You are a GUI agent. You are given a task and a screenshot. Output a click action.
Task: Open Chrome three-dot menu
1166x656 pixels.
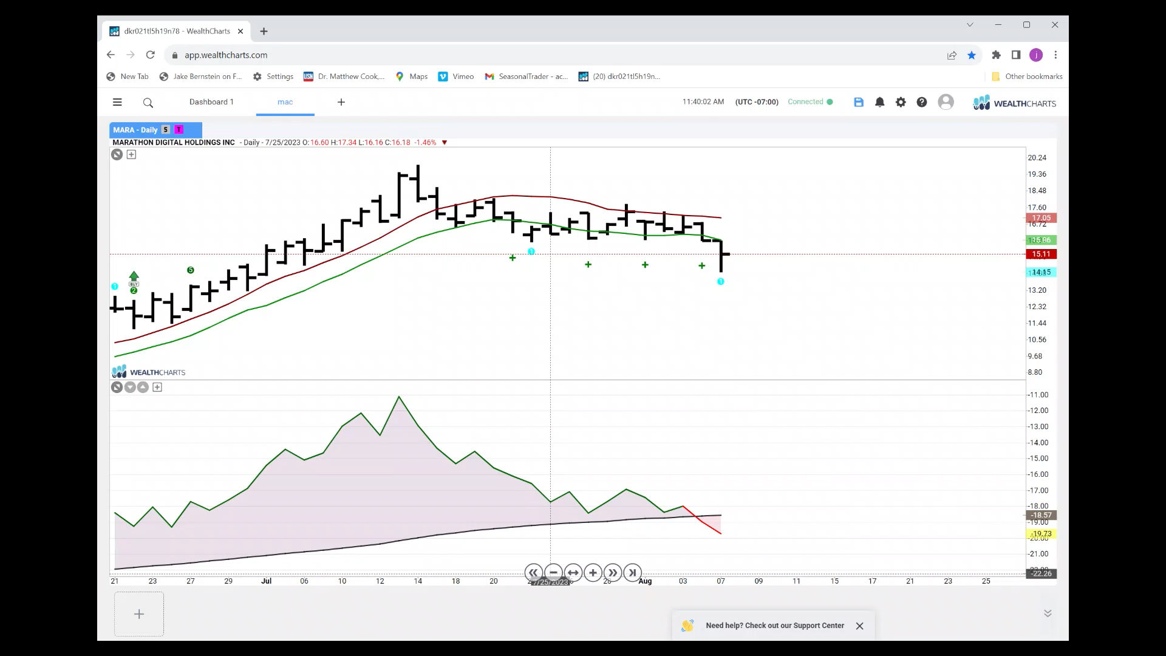tap(1055, 55)
